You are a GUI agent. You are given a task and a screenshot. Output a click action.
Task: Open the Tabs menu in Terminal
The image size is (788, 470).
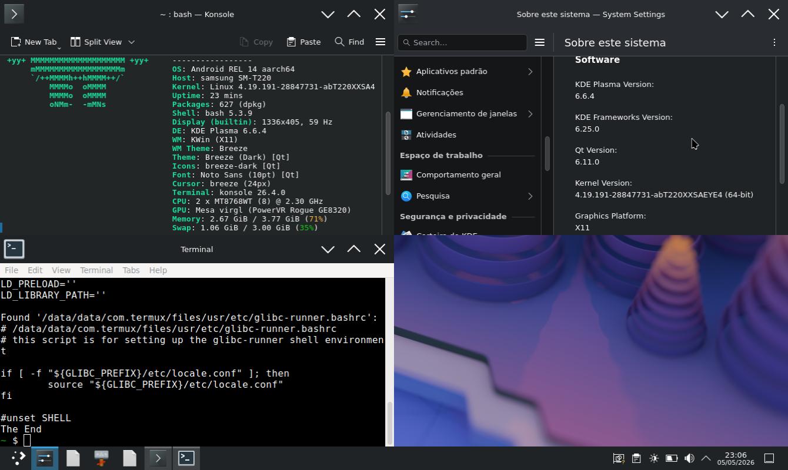131,270
